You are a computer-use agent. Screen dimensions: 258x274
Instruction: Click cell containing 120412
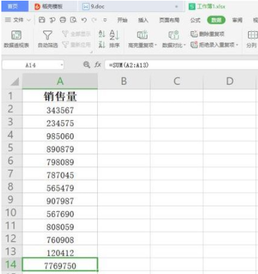pyautogui.click(x=60, y=251)
